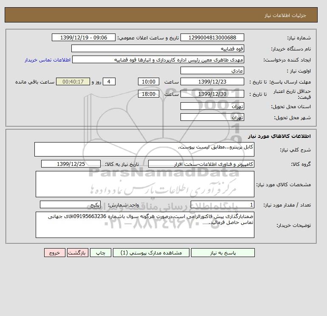Click the واحد شمارش label
The image size is (327, 316).
(124, 205)
